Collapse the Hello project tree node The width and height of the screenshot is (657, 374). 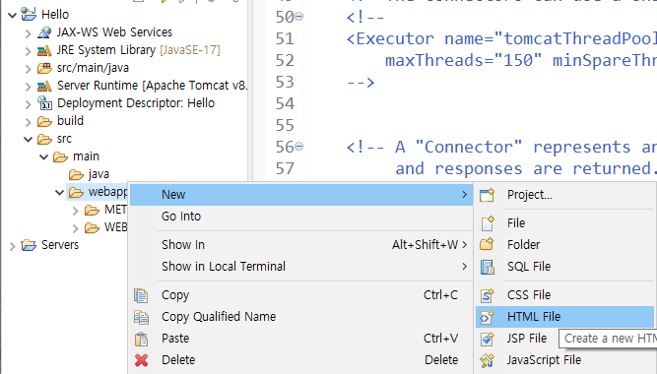tap(12, 15)
